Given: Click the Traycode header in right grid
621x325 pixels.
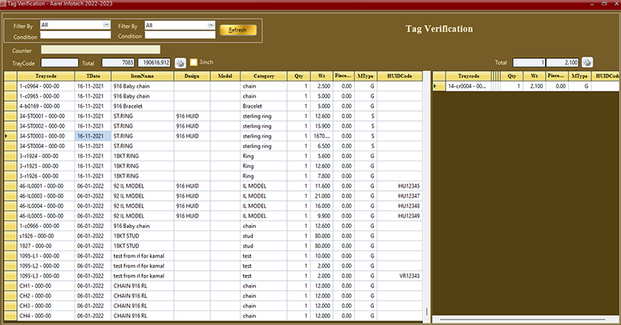Looking at the screenshot, I should tap(469, 76).
